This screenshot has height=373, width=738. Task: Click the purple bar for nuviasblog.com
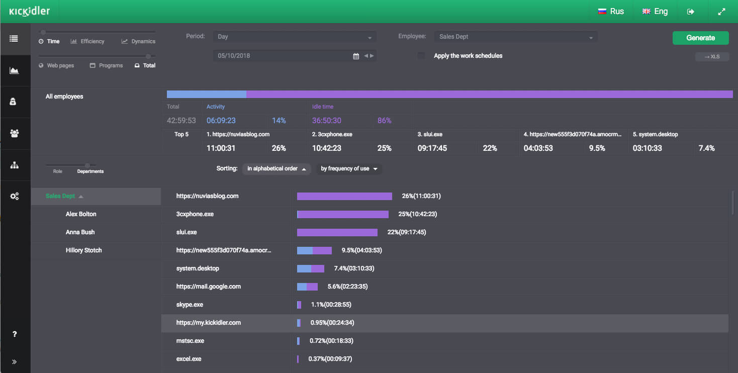click(x=344, y=196)
